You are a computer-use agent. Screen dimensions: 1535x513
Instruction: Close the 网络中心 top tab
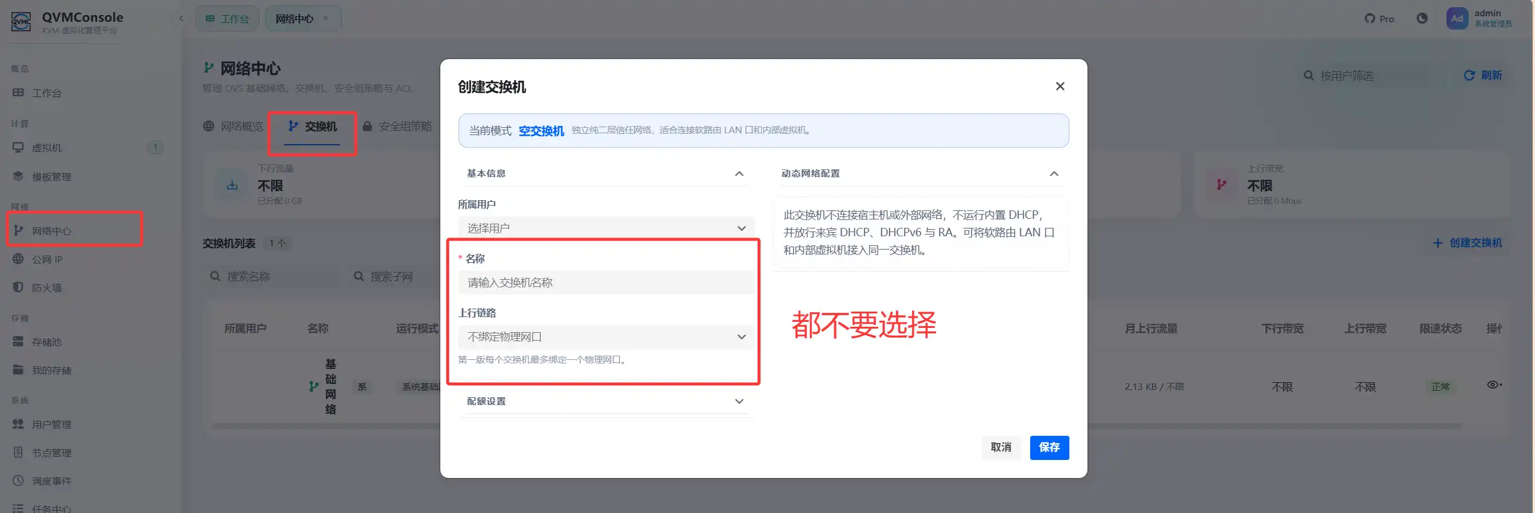coord(326,18)
